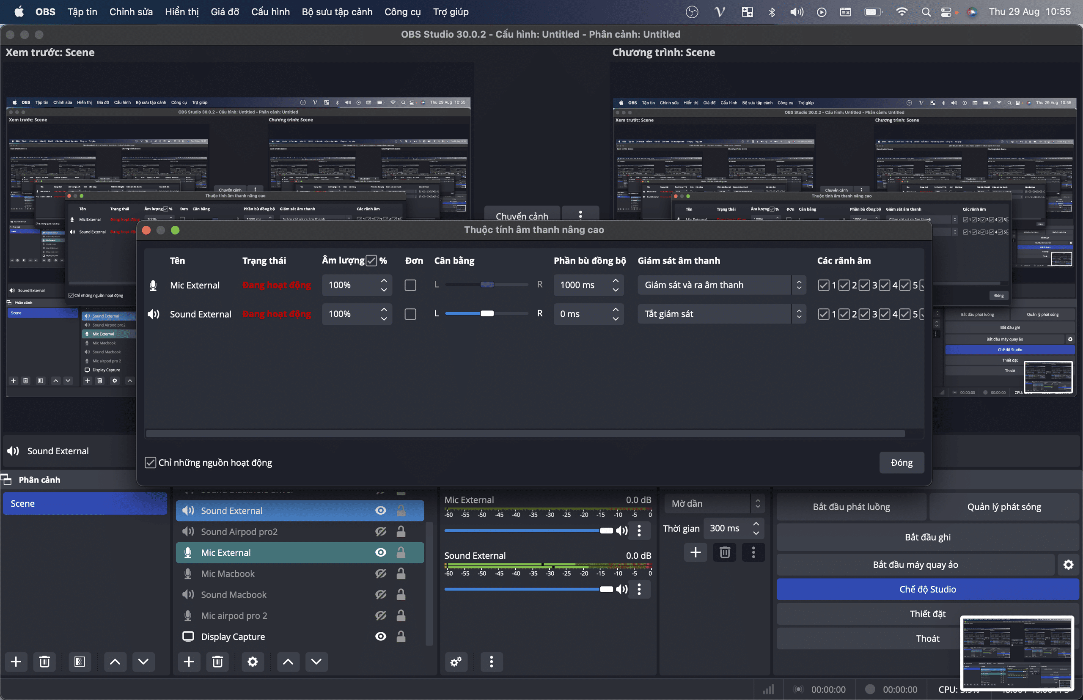Click the Đóng button in dialog

(x=902, y=463)
